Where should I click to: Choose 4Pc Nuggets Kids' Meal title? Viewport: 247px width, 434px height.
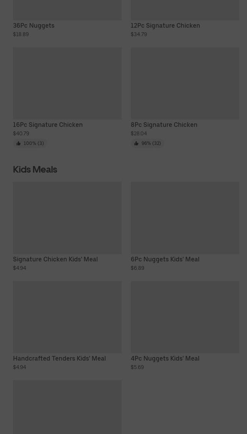point(165,358)
